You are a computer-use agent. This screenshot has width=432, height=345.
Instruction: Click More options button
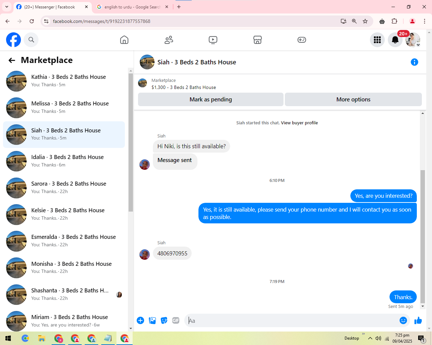(x=353, y=99)
